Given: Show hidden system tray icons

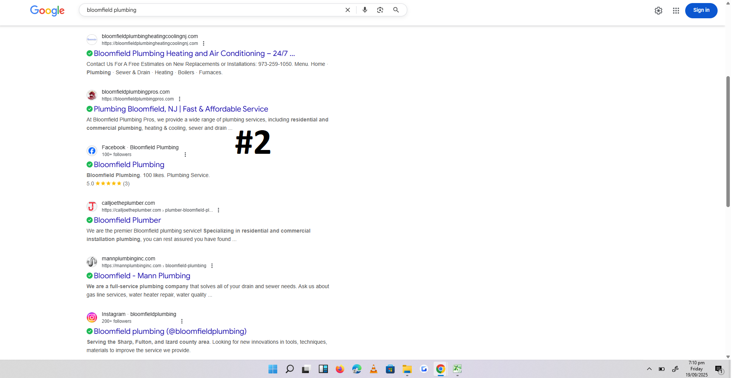Looking at the screenshot, I should 649,369.
